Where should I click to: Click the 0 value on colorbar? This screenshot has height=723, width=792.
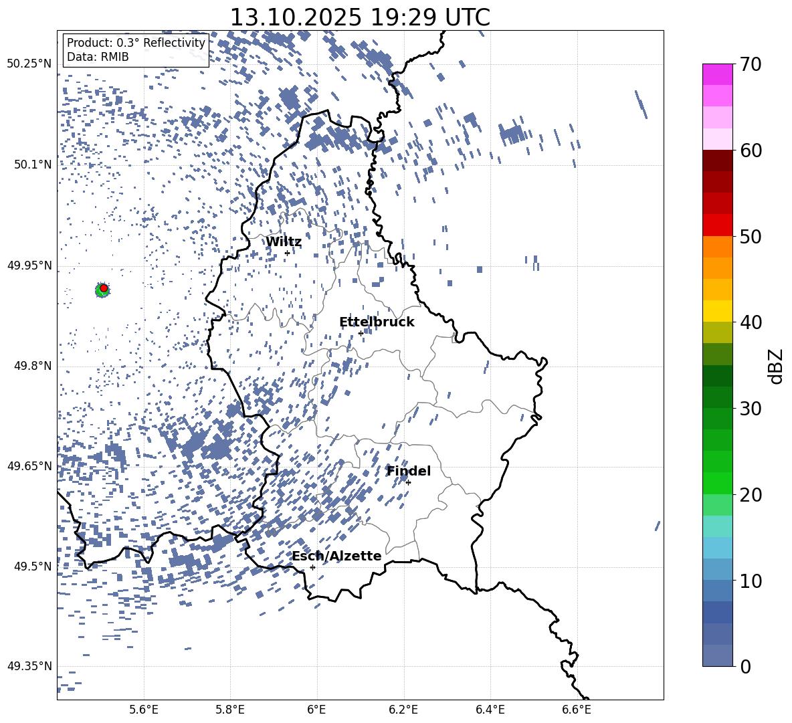(745, 666)
